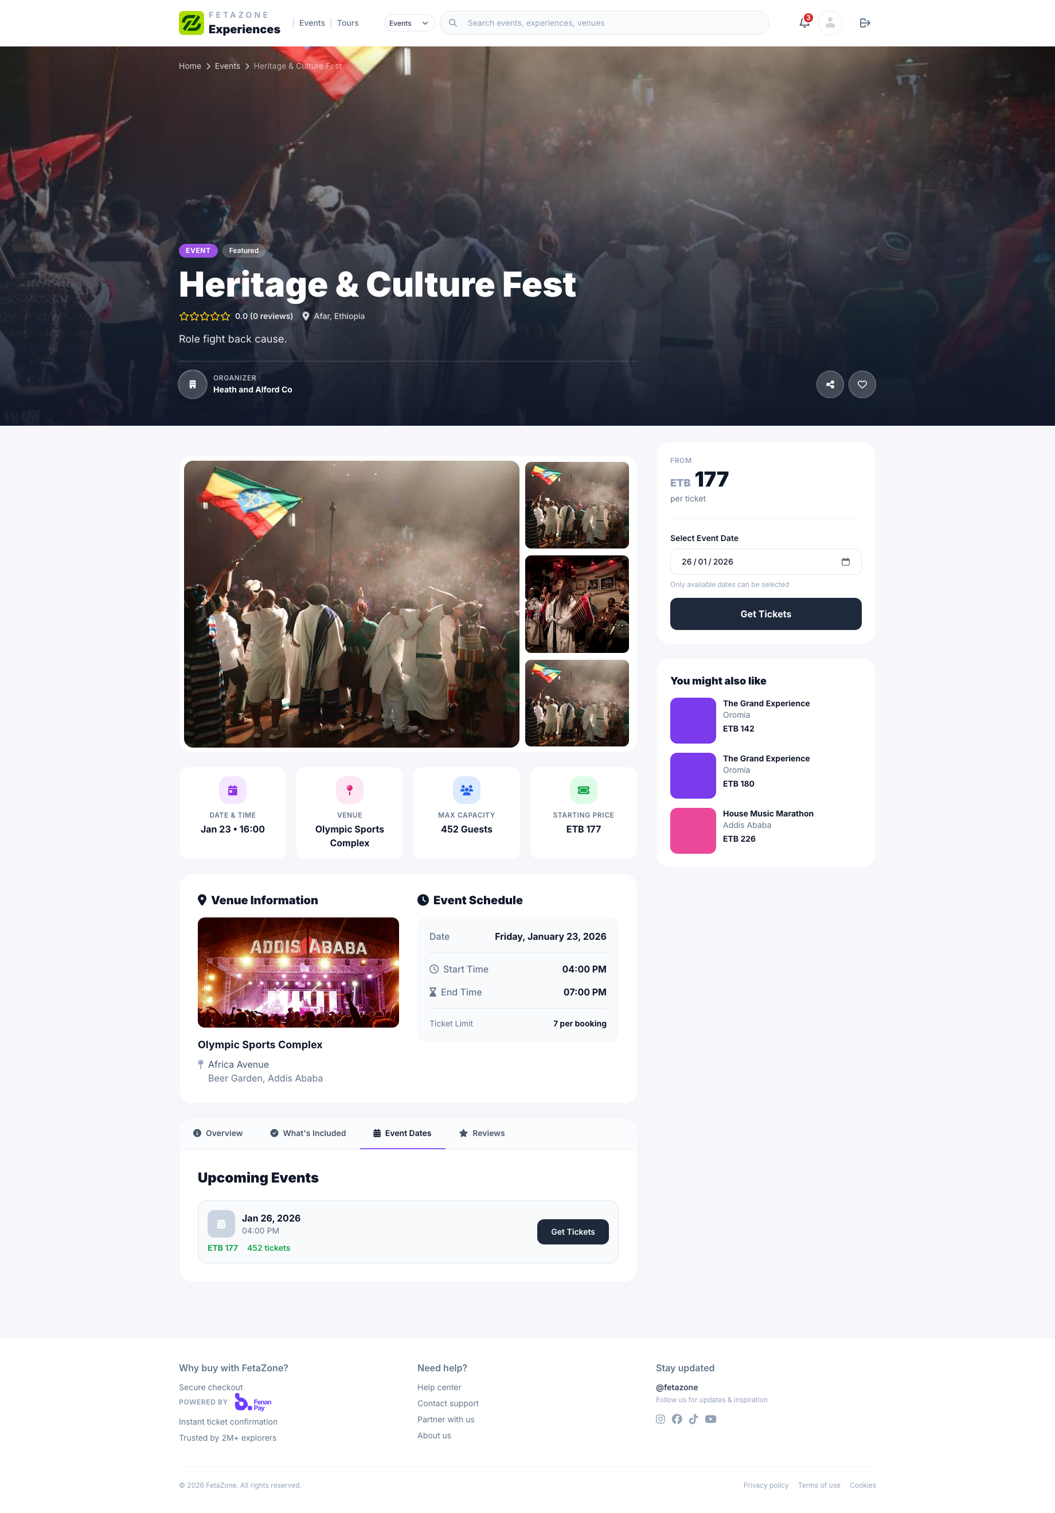Switch to the Reviews tab

pos(482,1133)
